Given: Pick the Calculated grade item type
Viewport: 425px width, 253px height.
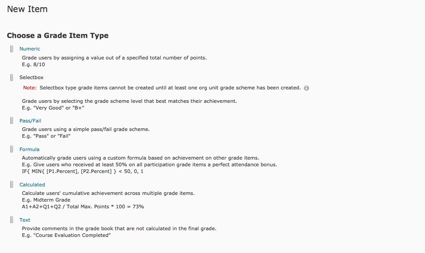Looking at the screenshot, I should pyautogui.click(x=32, y=185).
